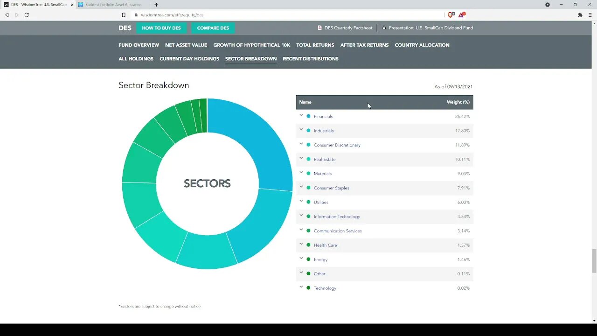
Task: Expand the Industrials row chevron
Action: 301,130
